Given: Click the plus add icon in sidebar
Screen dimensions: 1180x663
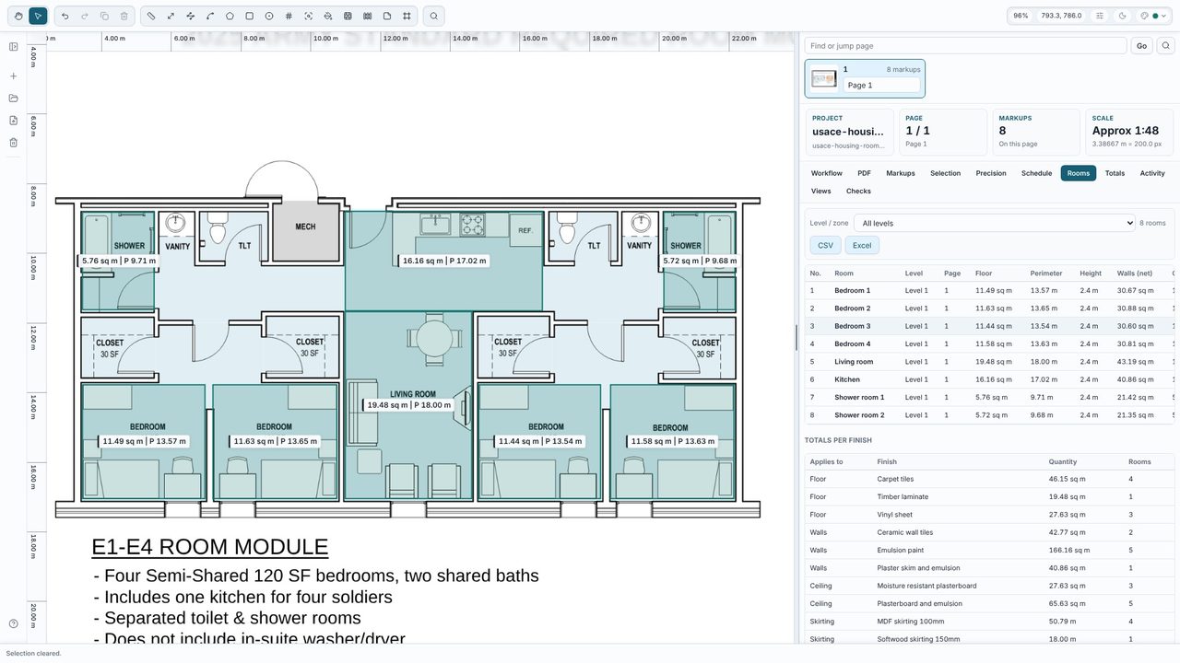Looking at the screenshot, I should pos(13,76).
